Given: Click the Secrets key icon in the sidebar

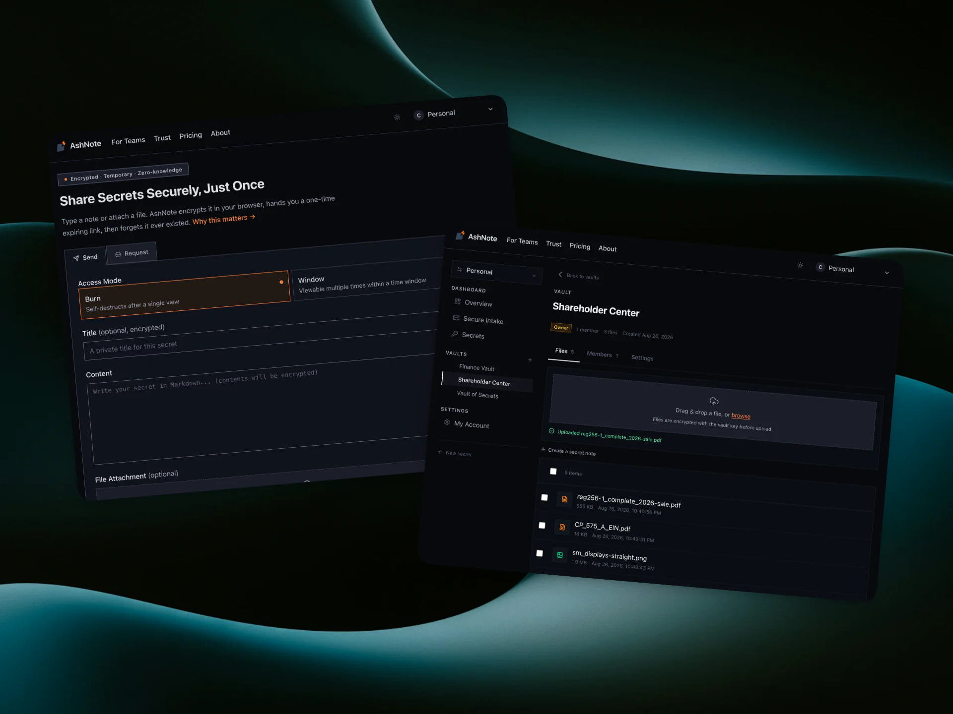Looking at the screenshot, I should [x=455, y=334].
